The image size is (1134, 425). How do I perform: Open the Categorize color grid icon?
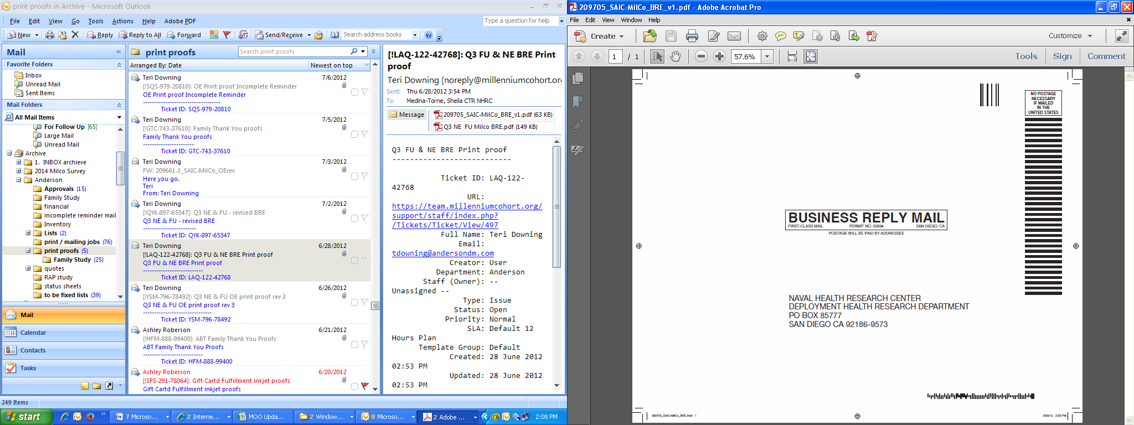pyautogui.click(x=214, y=35)
